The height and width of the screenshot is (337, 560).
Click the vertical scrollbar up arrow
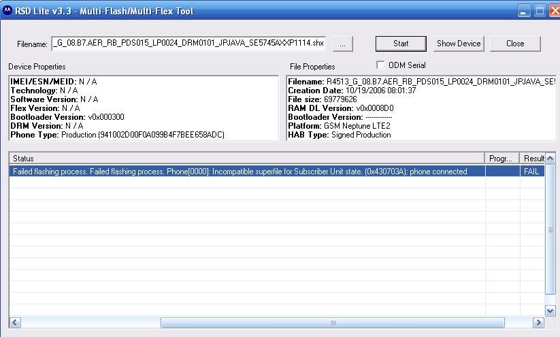(x=550, y=158)
